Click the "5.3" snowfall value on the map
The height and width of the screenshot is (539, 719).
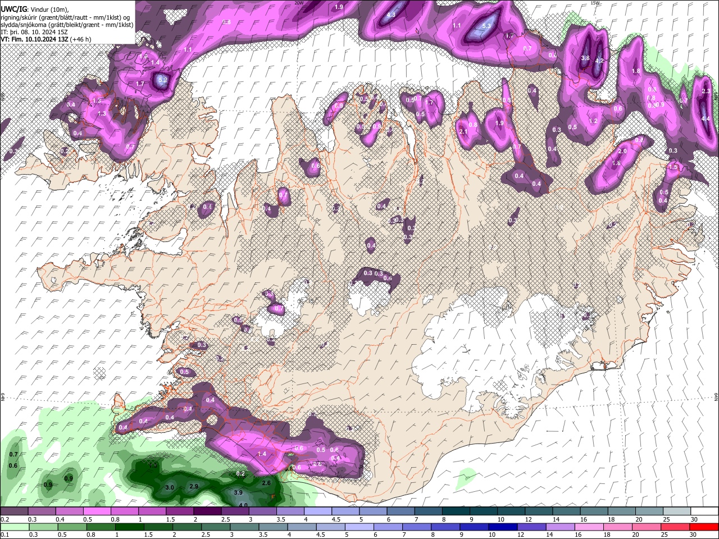[486, 26]
